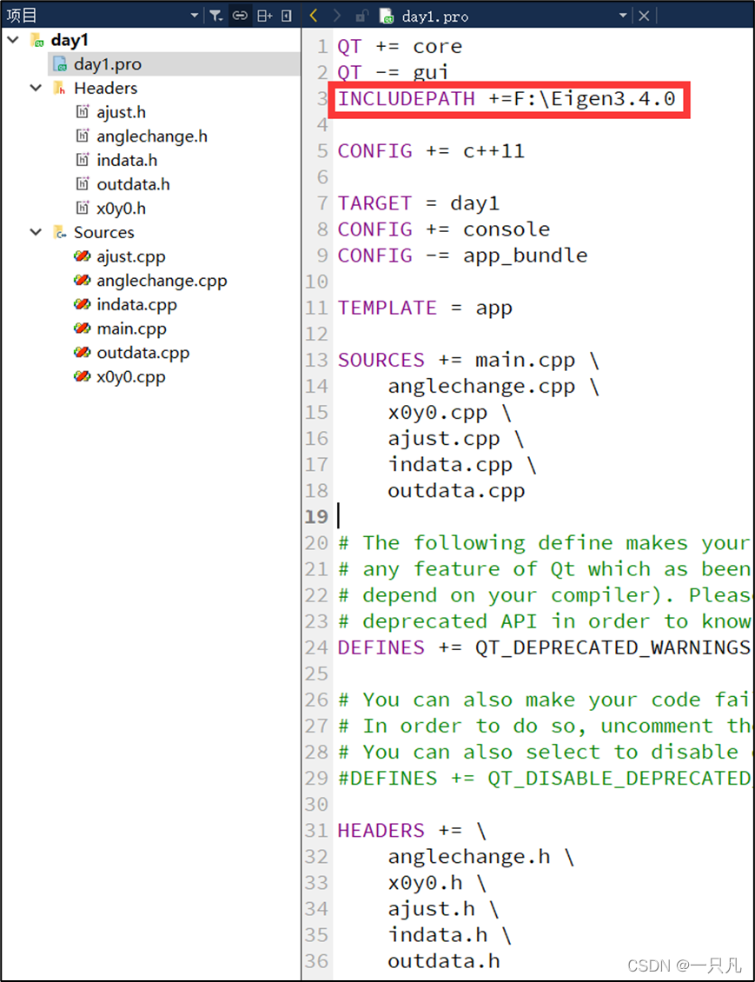755x982 pixels.
Task: Click 'outdata.cpp' on line 18
Action: click(x=456, y=491)
